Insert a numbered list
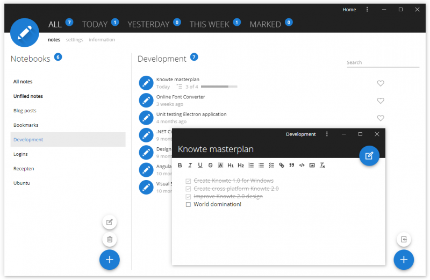Viewport: 430px width, 280px height. (251, 165)
